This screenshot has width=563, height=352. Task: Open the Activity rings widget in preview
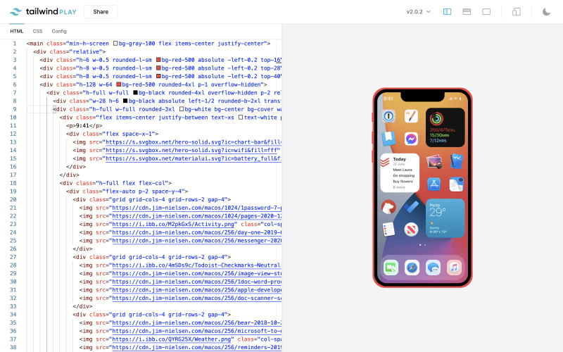(x=445, y=127)
